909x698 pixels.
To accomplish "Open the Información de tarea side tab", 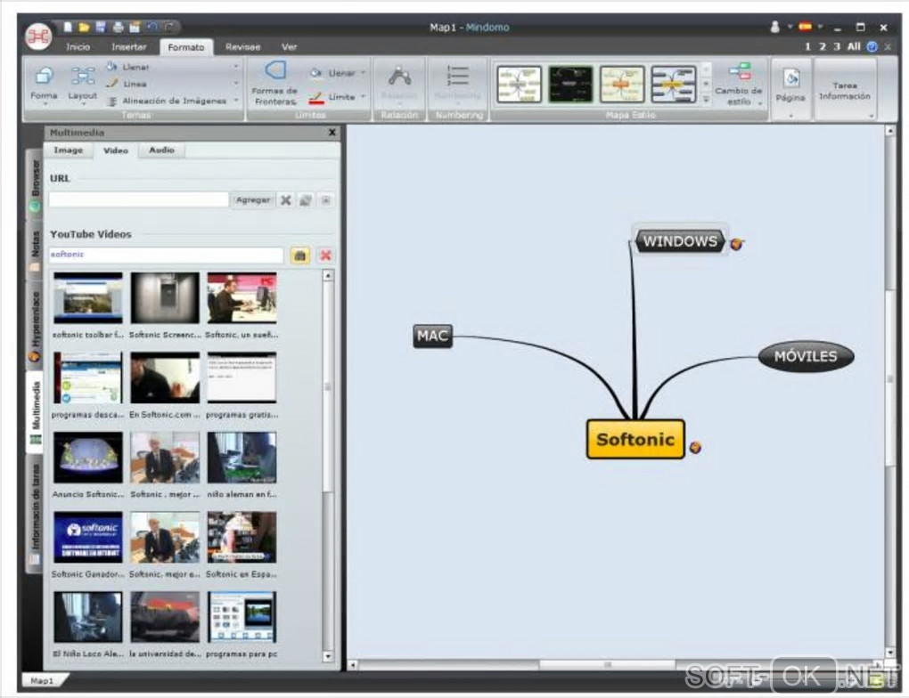I will click(36, 513).
